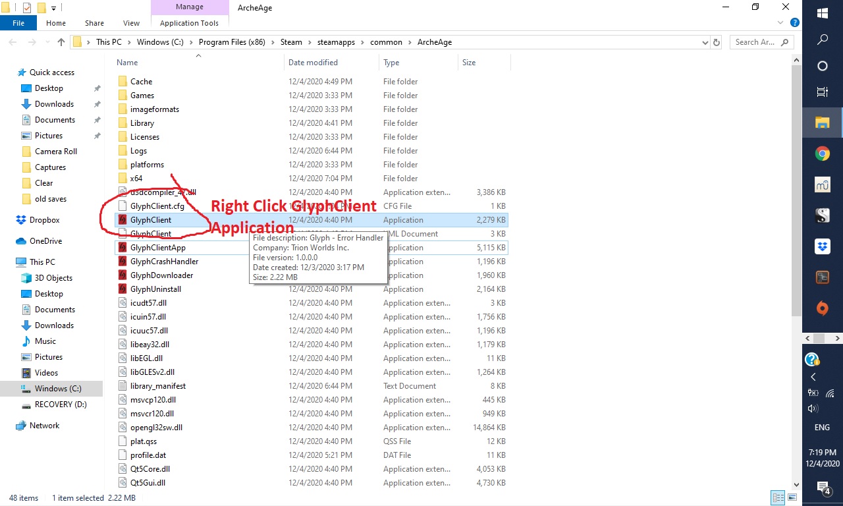Open the Action Center notifications icon
Screen dimensions: 843x506
pyautogui.click(x=823, y=488)
